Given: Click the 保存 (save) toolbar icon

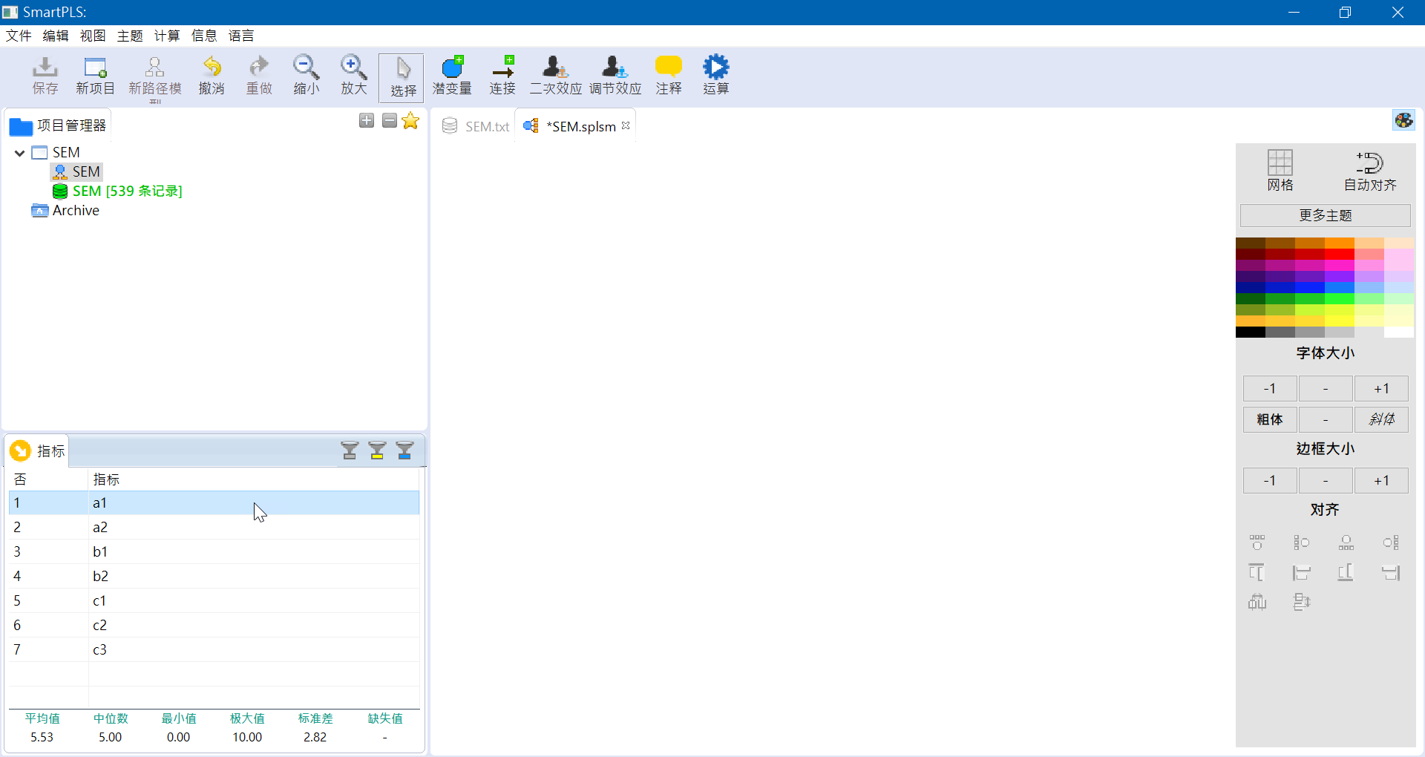Looking at the screenshot, I should tap(45, 76).
